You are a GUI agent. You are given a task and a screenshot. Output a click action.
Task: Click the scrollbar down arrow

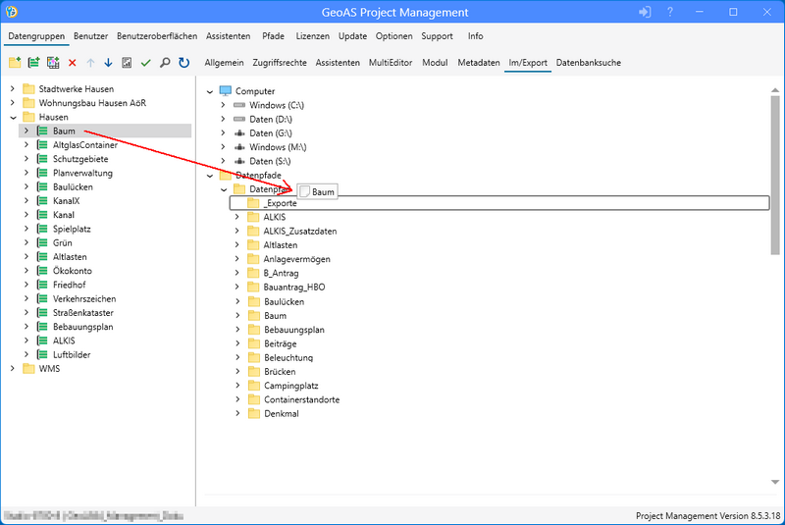(x=775, y=482)
